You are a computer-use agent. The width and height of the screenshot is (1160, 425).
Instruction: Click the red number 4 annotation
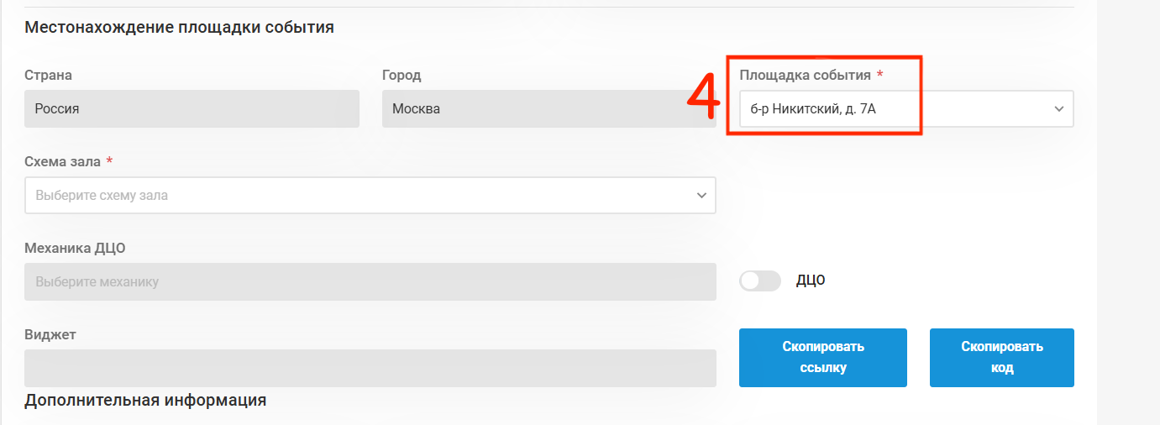pos(704,99)
